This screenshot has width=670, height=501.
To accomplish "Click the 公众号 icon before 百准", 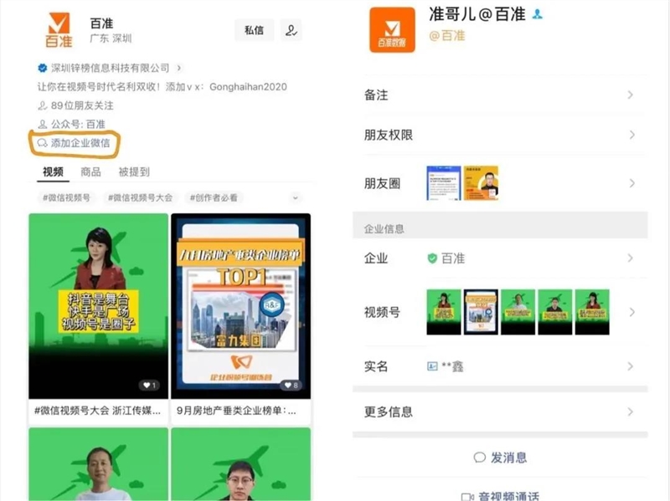I will tap(42, 124).
